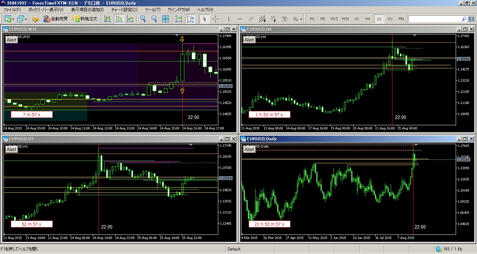
Task: Switch chart to bar chart style
Action: pos(108,19)
